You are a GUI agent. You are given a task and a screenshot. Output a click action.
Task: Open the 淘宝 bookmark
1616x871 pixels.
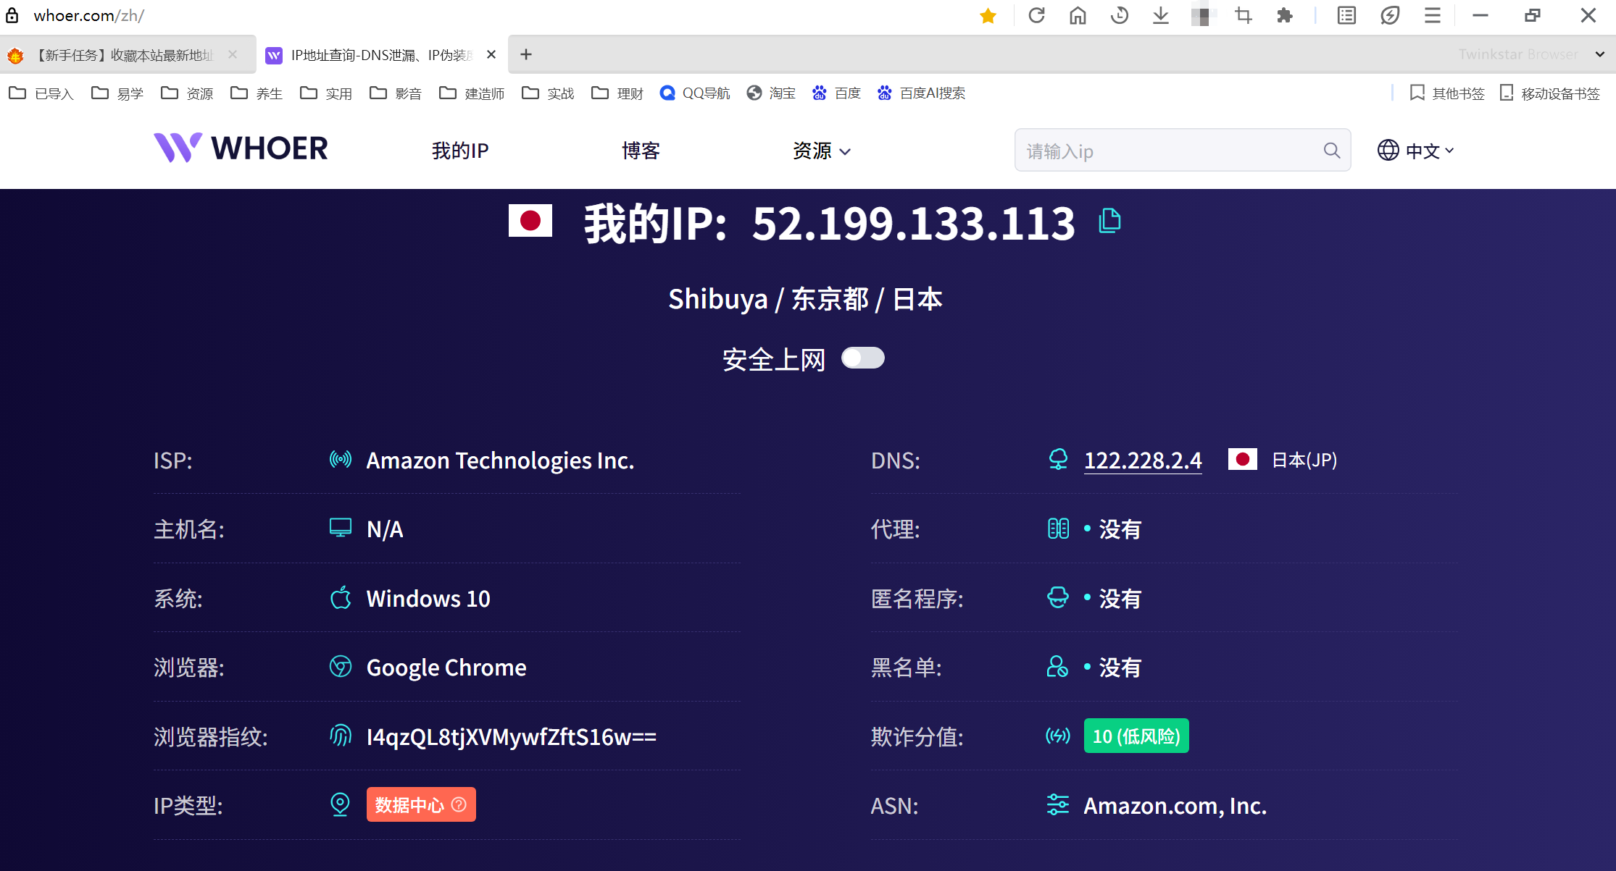771,93
